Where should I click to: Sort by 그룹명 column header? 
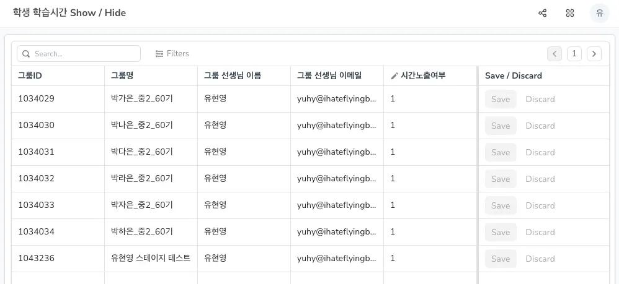pyautogui.click(x=122, y=76)
